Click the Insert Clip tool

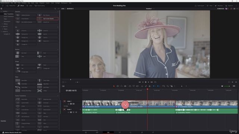coord(130,86)
